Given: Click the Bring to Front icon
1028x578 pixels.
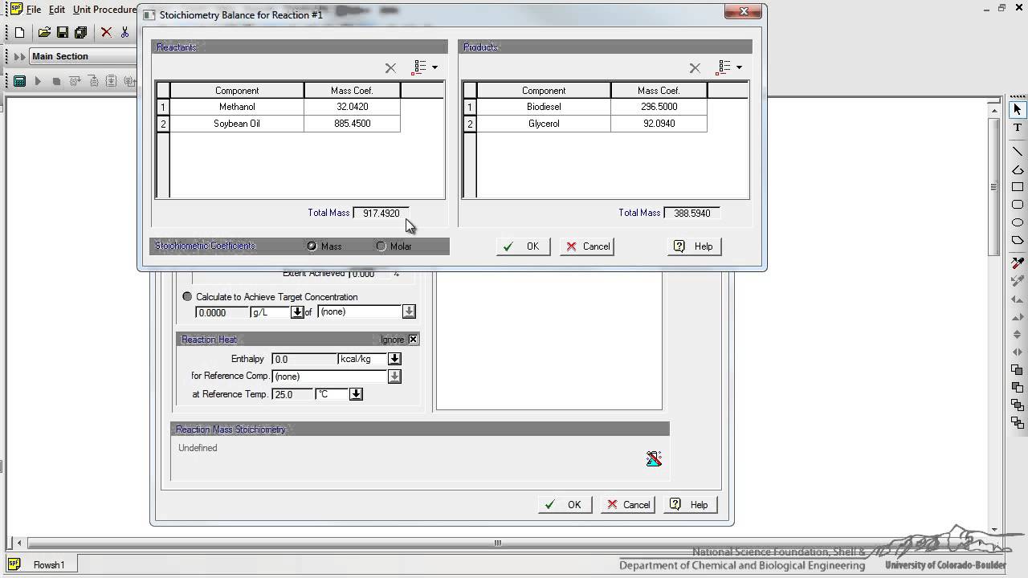Looking at the screenshot, I should [1018, 370].
